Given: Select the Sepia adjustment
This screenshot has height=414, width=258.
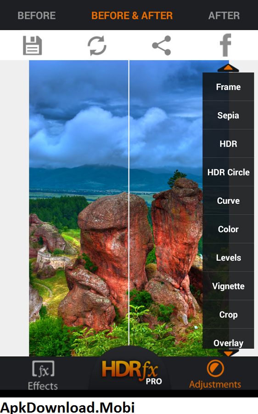Looking at the screenshot, I should [228, 115].
